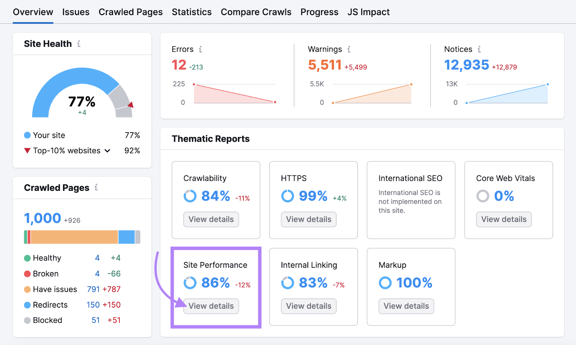This screenshot has width=576, height=345.
Task: Click the Site Health 77% gauge
Action: (x=82, y=102)
